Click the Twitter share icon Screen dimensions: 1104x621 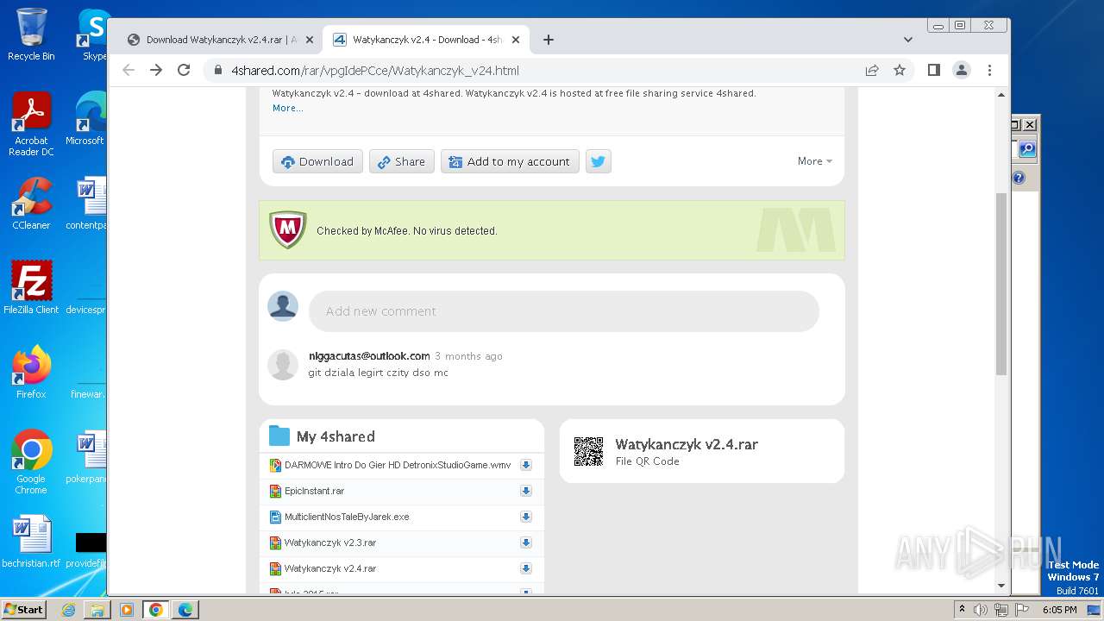click(599, 161)
